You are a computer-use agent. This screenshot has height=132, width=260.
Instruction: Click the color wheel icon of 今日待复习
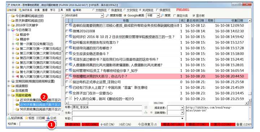(13, 30)
